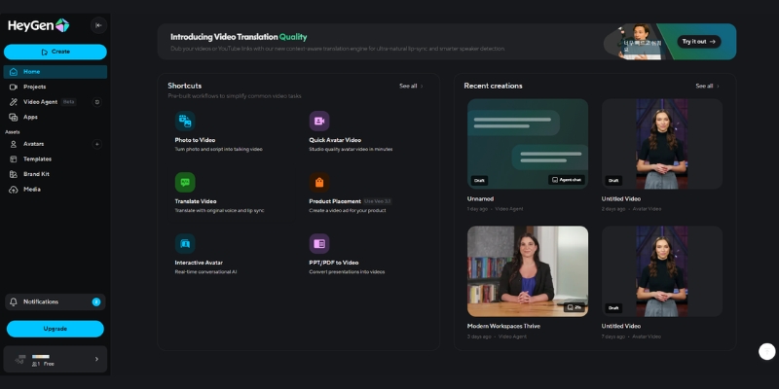Click the Product Placement icon
779x389 pixels.
click(319, 183)
